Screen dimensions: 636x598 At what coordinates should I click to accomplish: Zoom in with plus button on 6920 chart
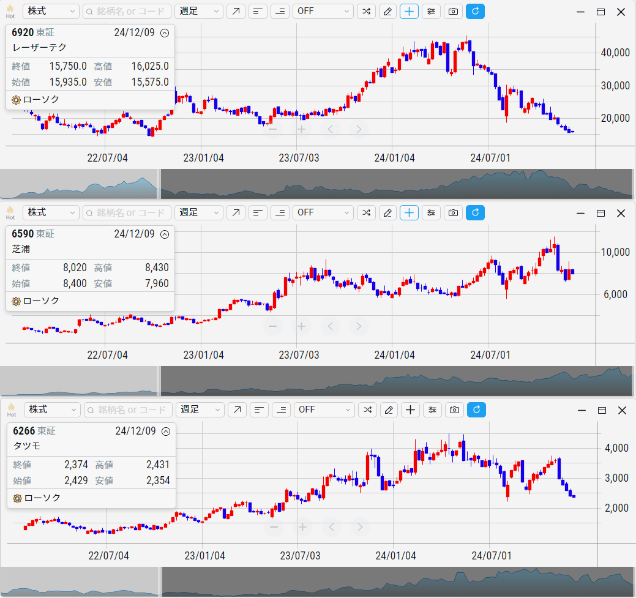(x=301, y=129)
